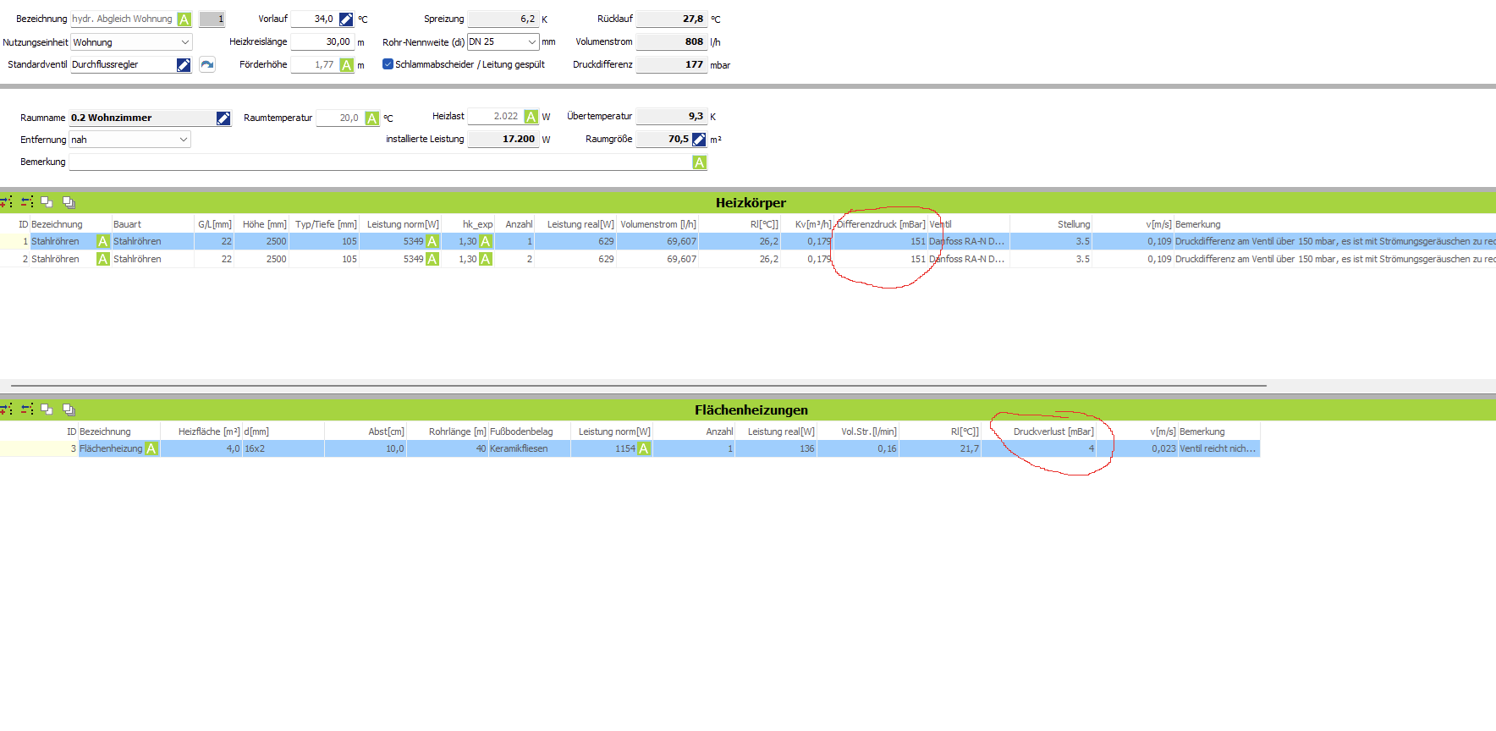Click the duplicate-all icon in Heizkörper toolbar
1496x731 pixels.
[x=69, y=202]
